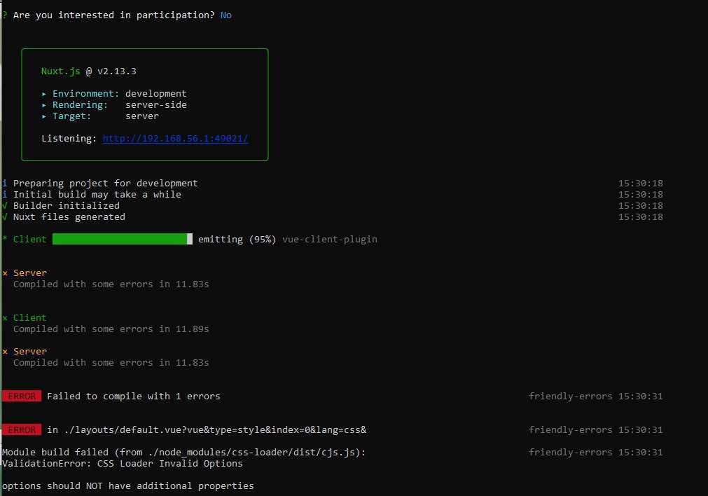Click the 'No' answer to participation prompt

coord(225,15)
